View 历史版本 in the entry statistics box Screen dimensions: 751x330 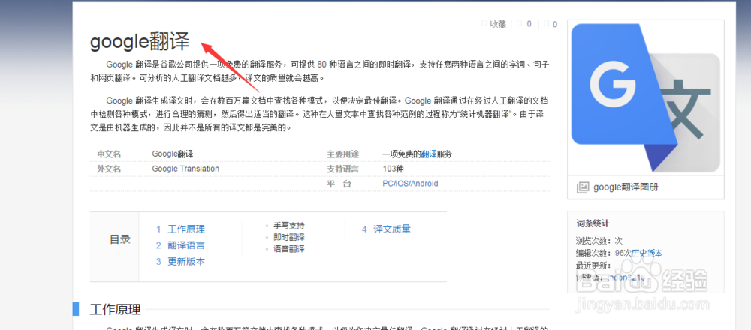[647, 253]
